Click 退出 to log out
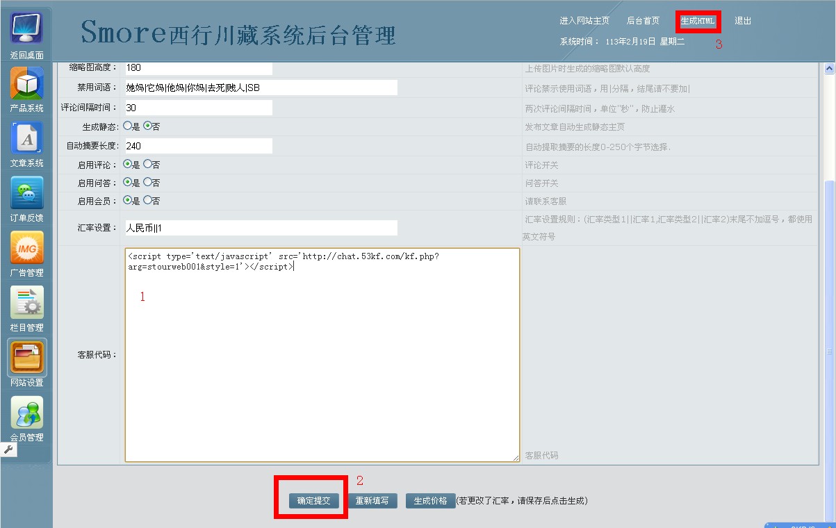 (x=742, y=21)
